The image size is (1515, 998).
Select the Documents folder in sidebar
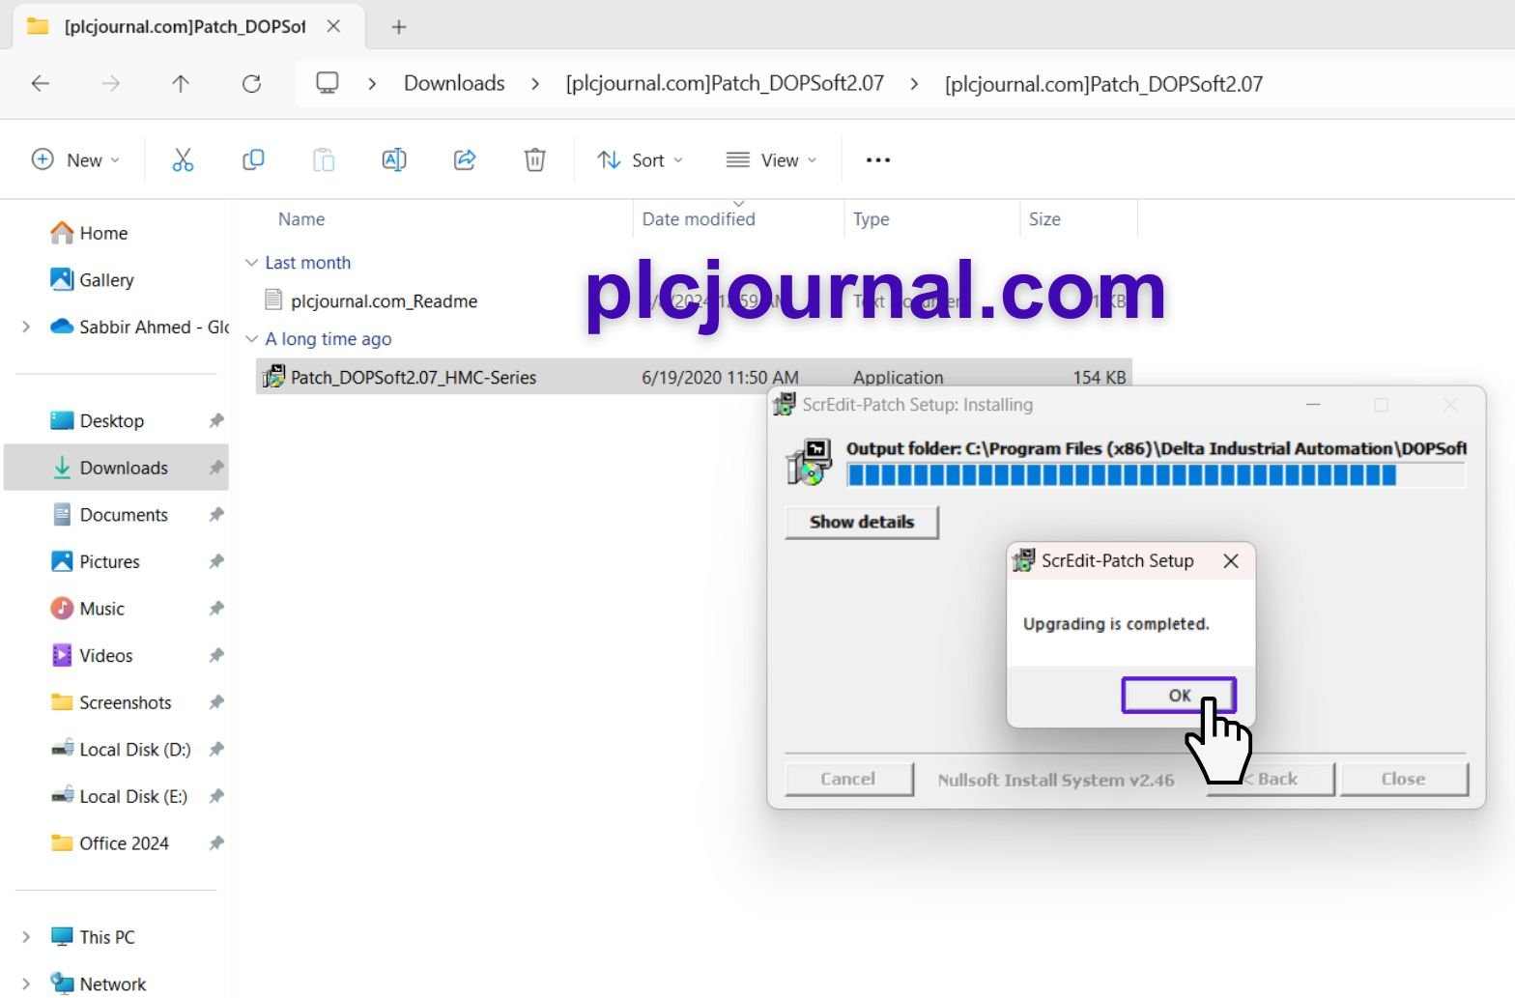pyautogui.click(x=124, y=515)
